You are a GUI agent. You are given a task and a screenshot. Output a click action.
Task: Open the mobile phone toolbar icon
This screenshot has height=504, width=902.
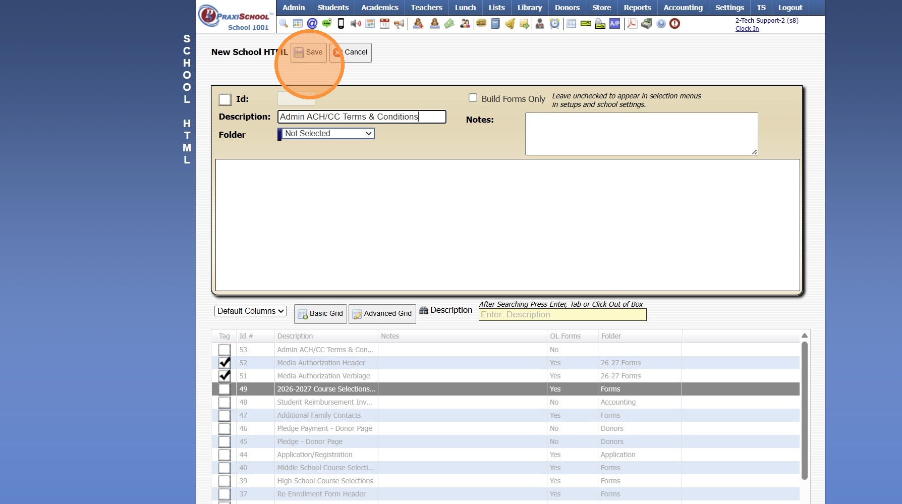click(341, 24)
